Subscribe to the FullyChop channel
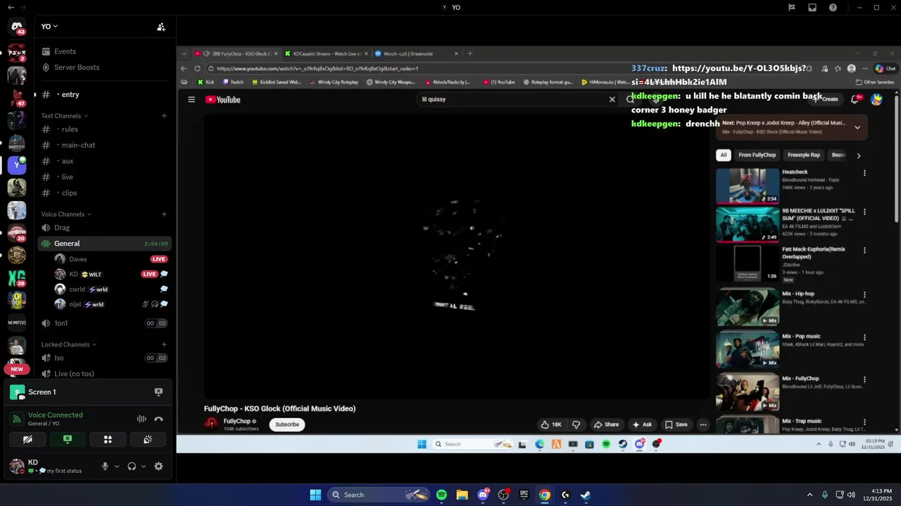 [287, 424]
